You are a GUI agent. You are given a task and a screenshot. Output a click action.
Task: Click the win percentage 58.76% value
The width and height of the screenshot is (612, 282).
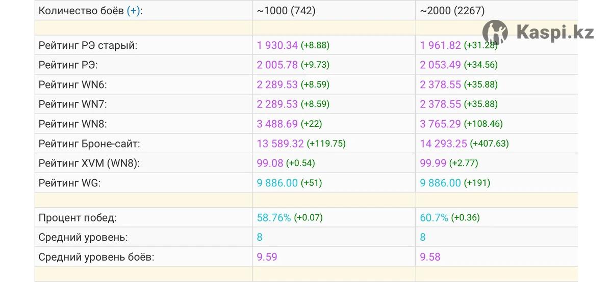point(274,218)
